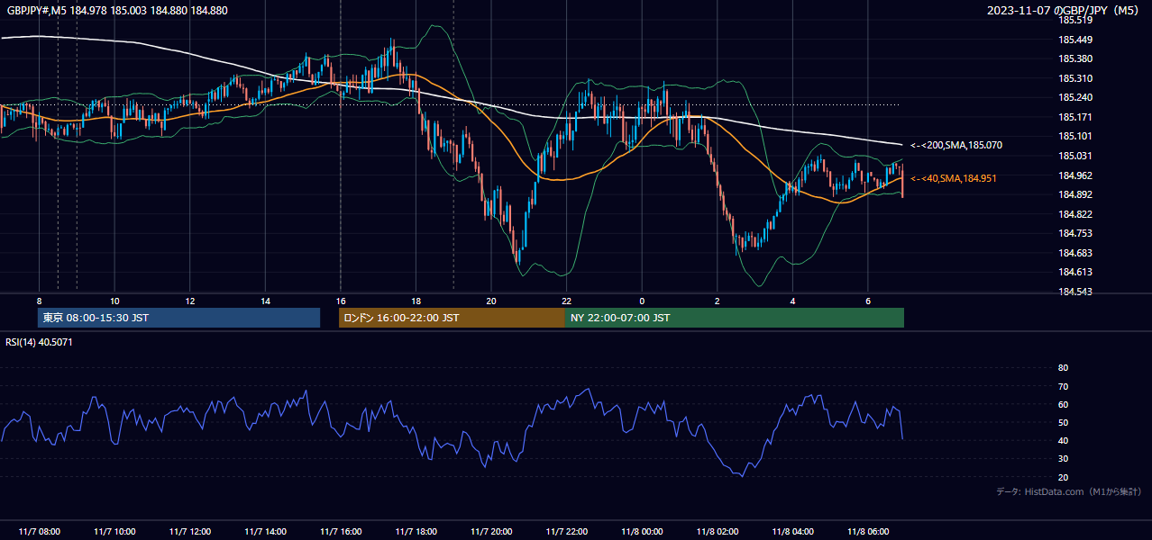Click the 11/7 18:00 date label
This screenshot has height=540, width=1152.
[x=416, y=532]
